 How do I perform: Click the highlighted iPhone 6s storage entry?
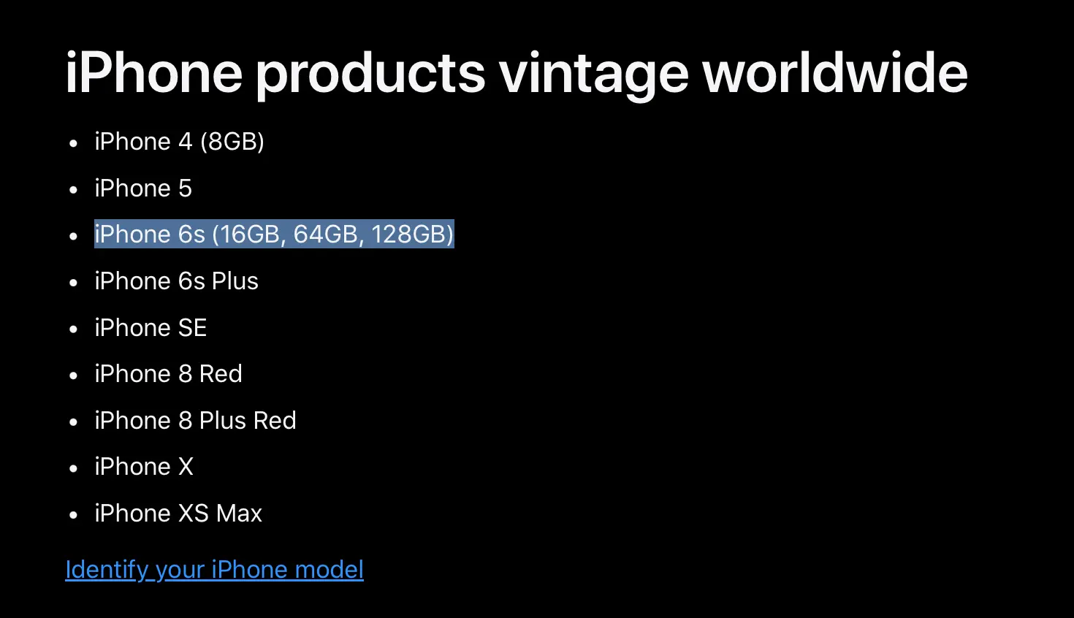point(274,234)
